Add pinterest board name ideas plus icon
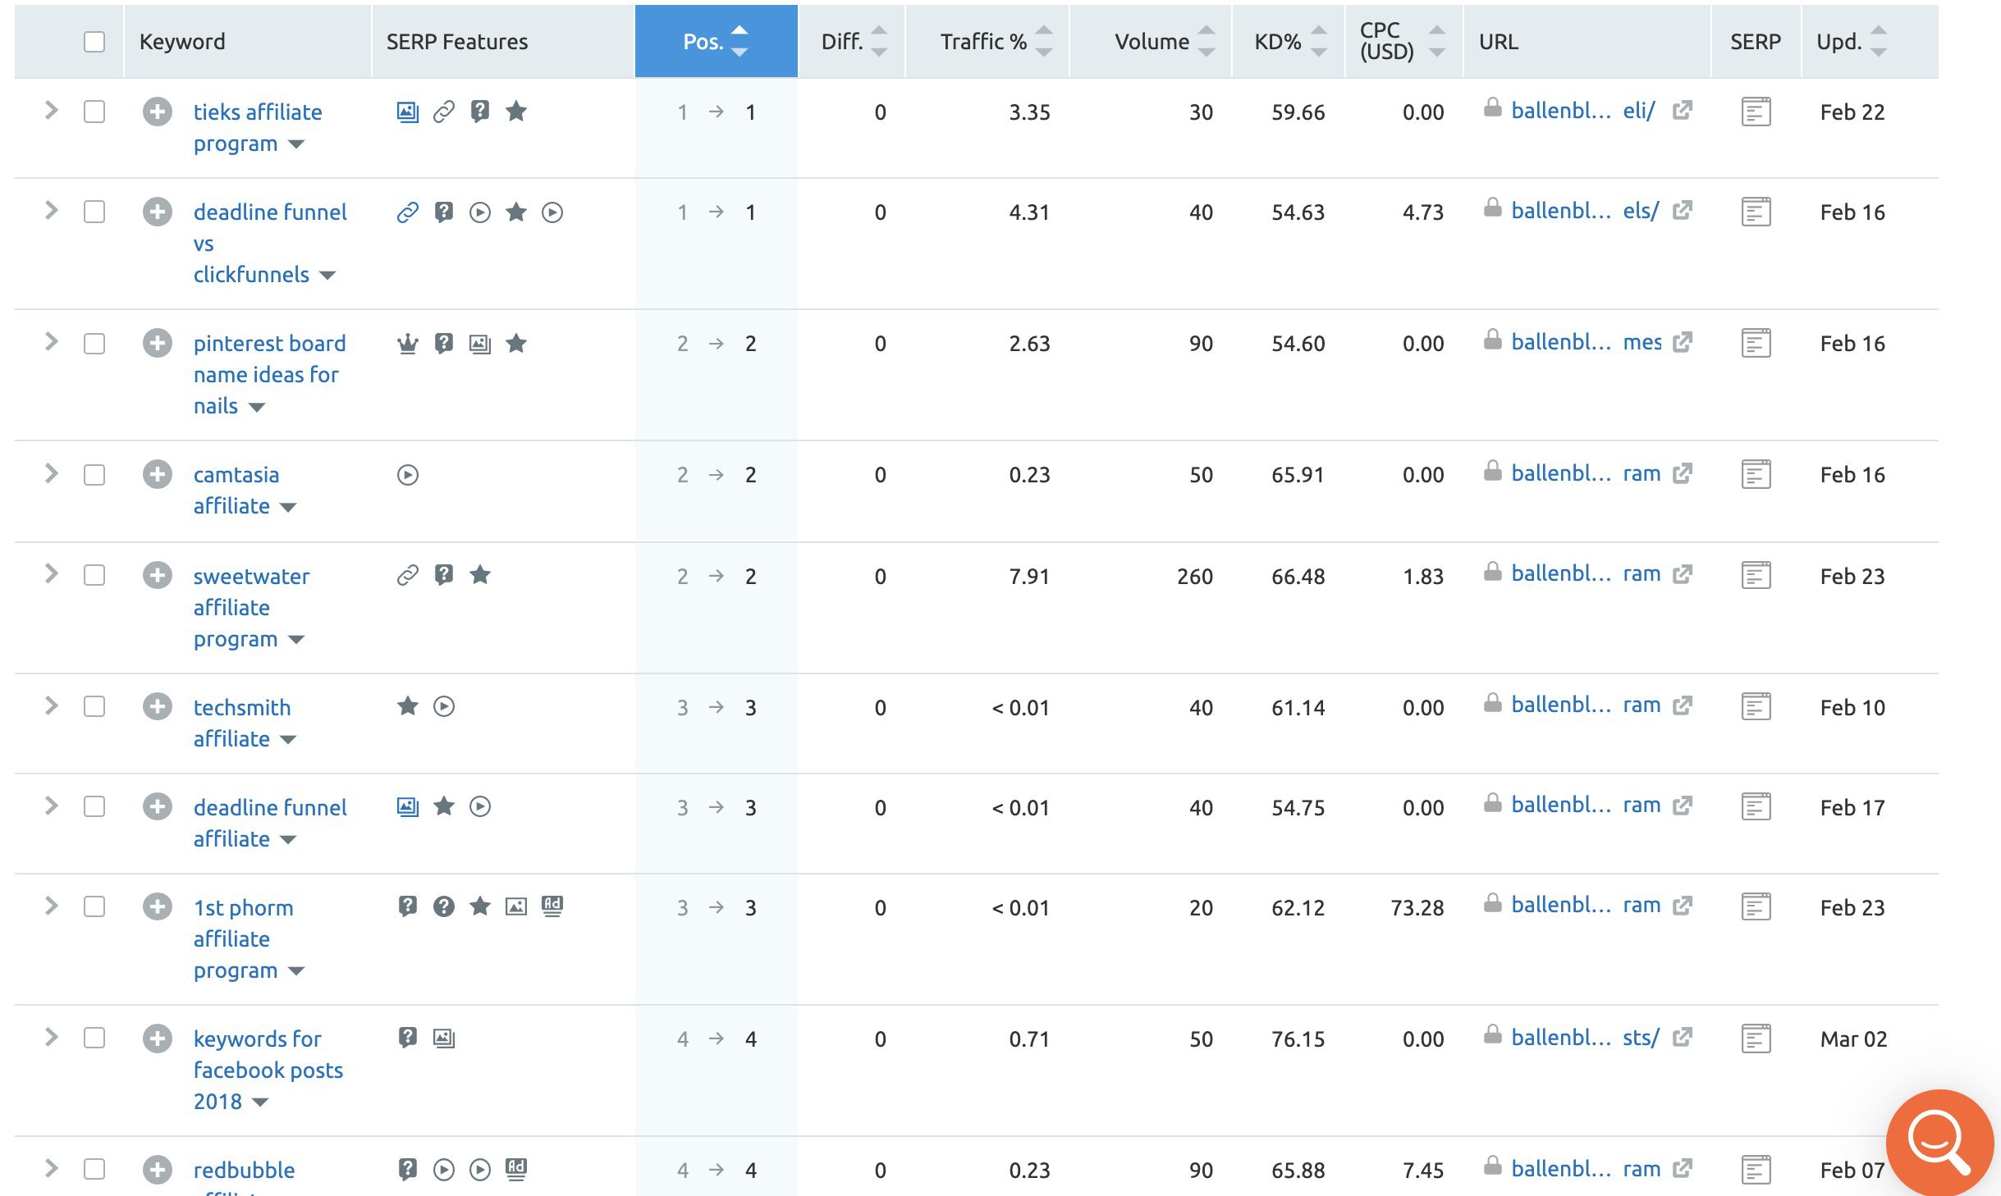The image size is (2001, 1196). [158, 343]
